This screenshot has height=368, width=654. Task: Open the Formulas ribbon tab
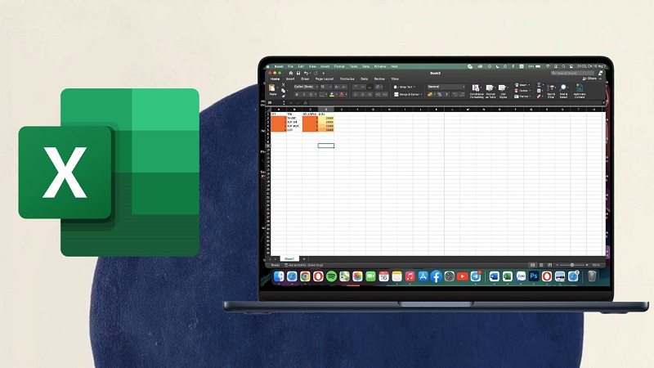pos(347,79)
